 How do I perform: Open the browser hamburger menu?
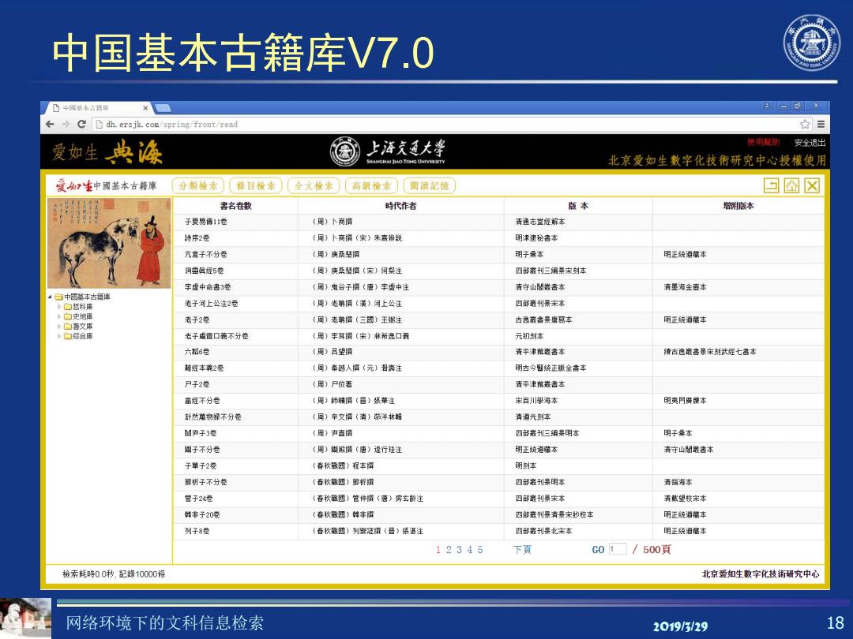point(821,125)
